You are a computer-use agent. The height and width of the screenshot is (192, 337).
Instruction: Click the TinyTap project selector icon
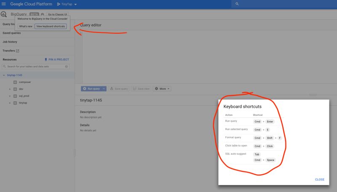59,4
